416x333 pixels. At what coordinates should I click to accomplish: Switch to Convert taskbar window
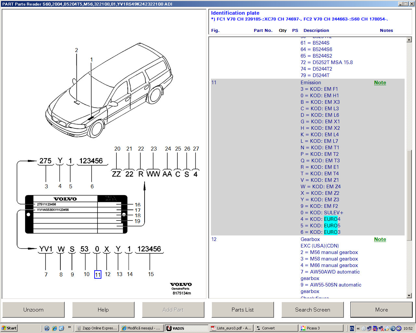click(276, 328)
